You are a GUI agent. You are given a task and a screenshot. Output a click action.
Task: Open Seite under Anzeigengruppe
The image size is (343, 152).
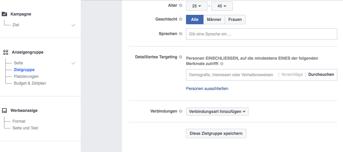[19, 63]
